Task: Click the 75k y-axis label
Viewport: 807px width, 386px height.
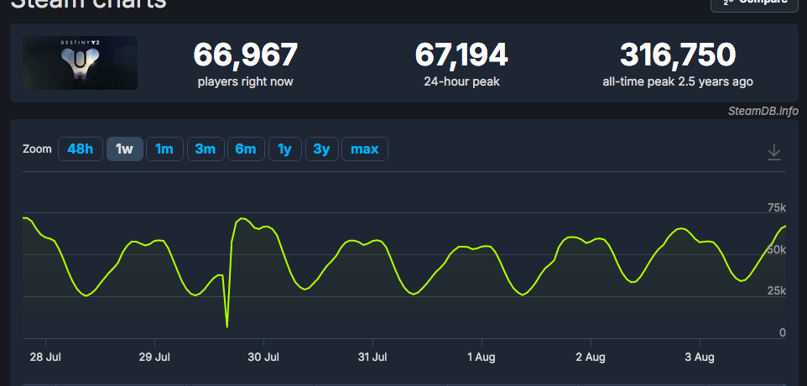Action: coord(777,208)
